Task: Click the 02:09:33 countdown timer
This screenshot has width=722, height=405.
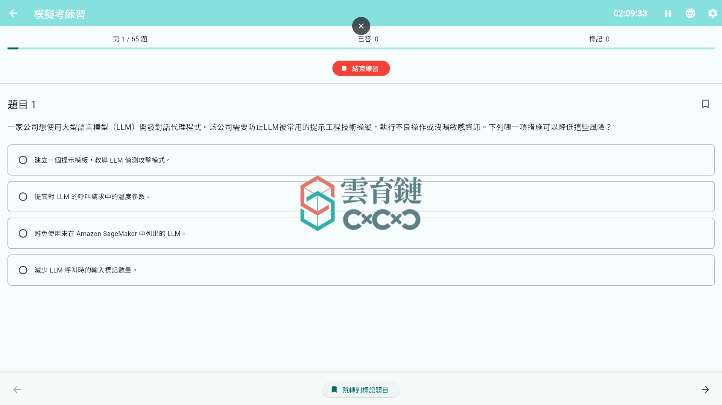Action: click(630, 13)
